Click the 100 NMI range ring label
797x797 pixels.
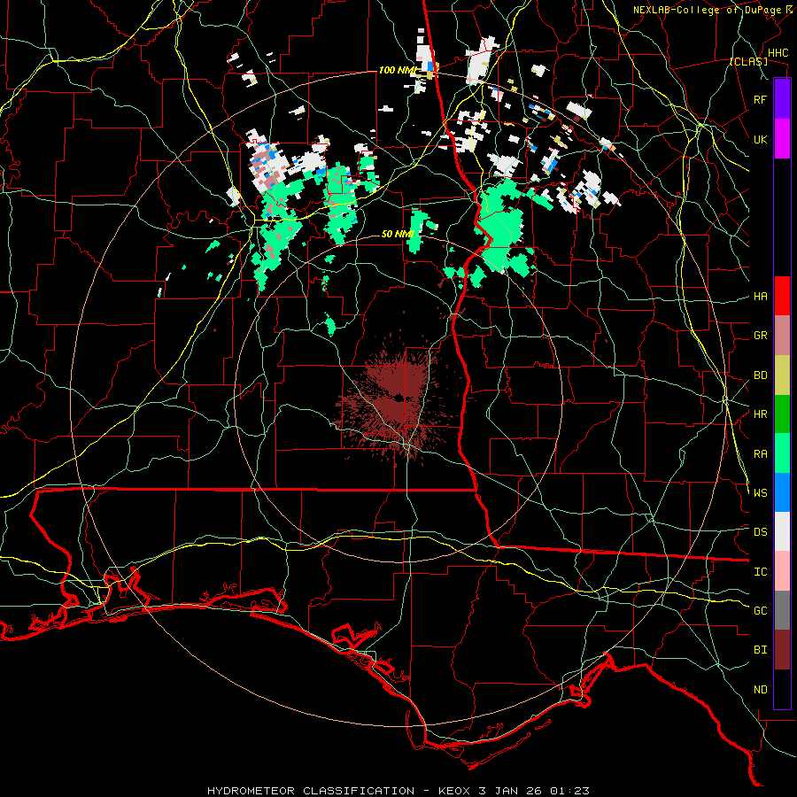click(x=398, y=70)
